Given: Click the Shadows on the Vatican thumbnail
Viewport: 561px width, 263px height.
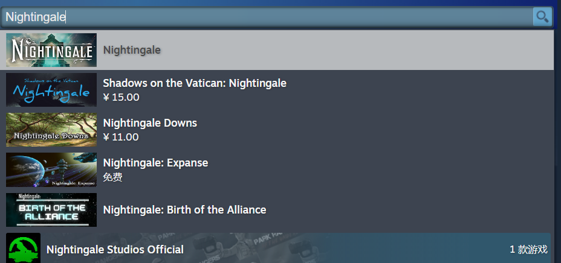Looking at the screenshot, I should (x=51, y=90).
